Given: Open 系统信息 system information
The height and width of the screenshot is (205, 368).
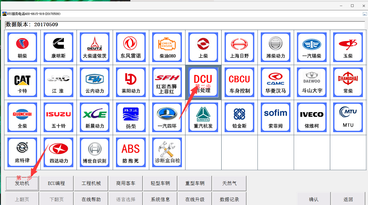Looking at the screenshot, I should 160,199.
